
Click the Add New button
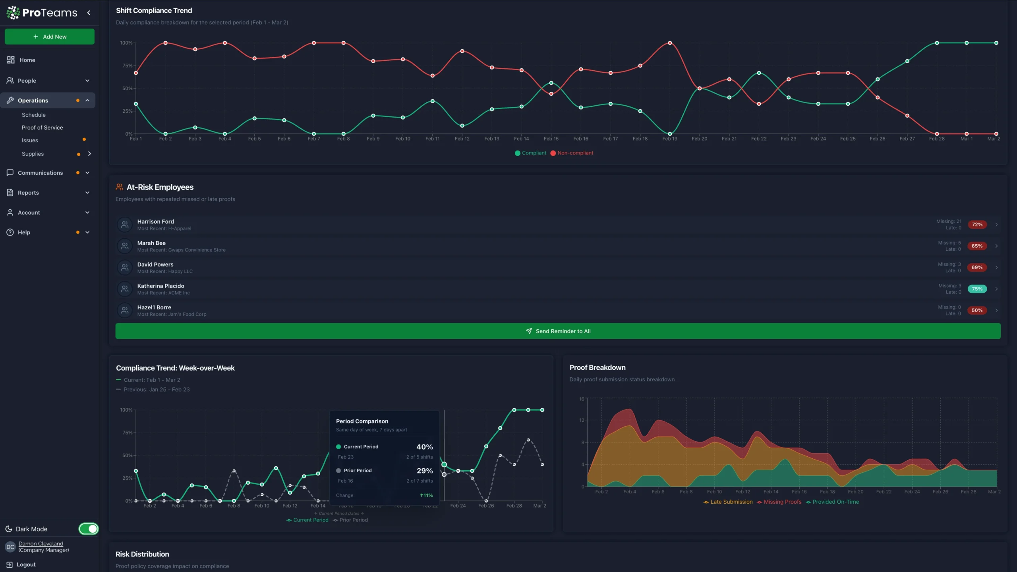49,36
